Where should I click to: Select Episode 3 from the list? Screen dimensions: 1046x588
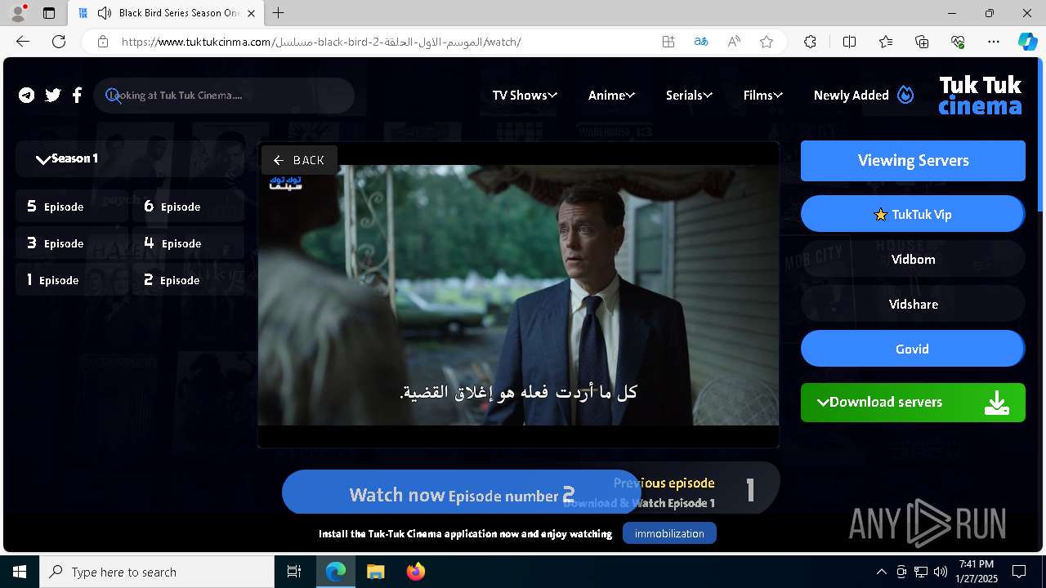(x=72, y=243)
